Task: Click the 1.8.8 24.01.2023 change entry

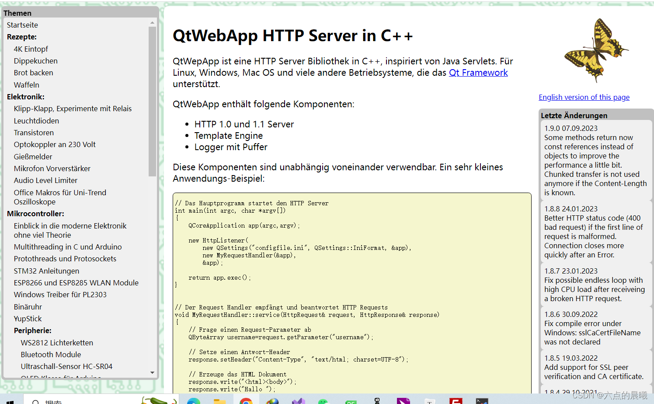Action: point(595,232)
